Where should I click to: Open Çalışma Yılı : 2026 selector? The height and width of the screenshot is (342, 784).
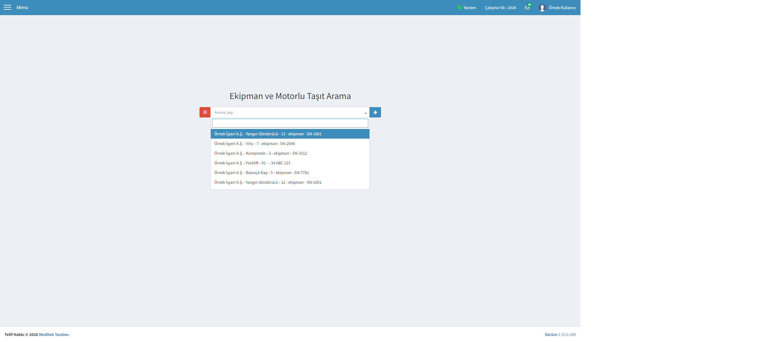point(500,8)
